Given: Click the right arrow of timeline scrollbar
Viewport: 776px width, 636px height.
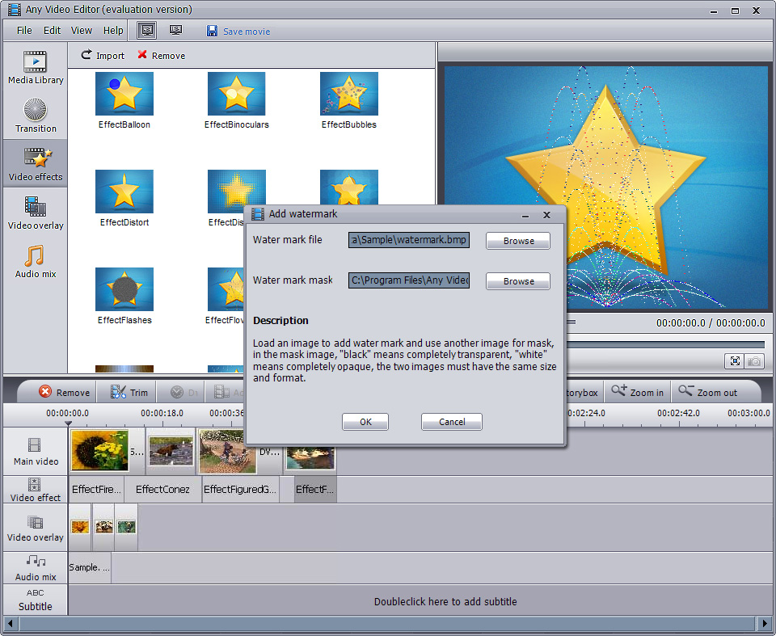Looking at the screenshot, I should point(765,623).
